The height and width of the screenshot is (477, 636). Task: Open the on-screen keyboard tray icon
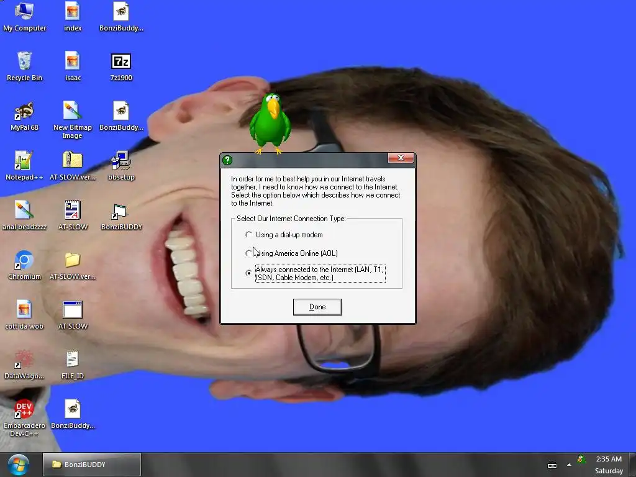552,465
